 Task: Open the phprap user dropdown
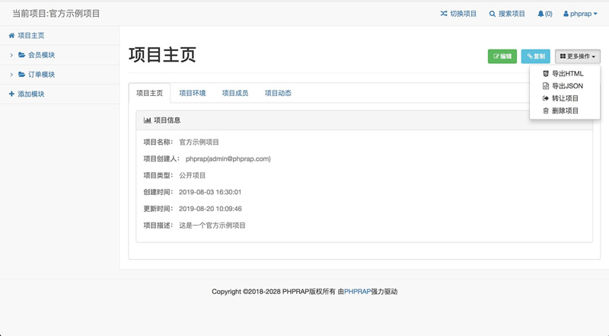pos(580,14)
